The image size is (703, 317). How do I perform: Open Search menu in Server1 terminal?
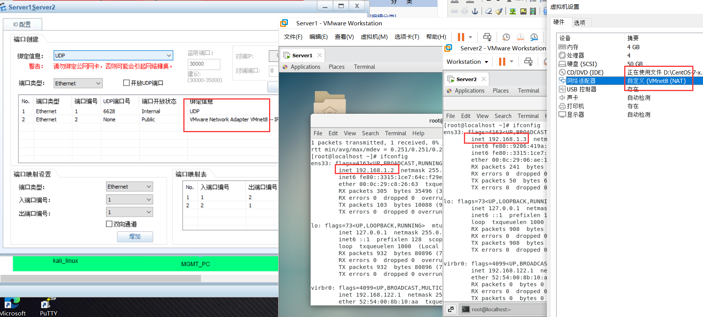point(370,133)
